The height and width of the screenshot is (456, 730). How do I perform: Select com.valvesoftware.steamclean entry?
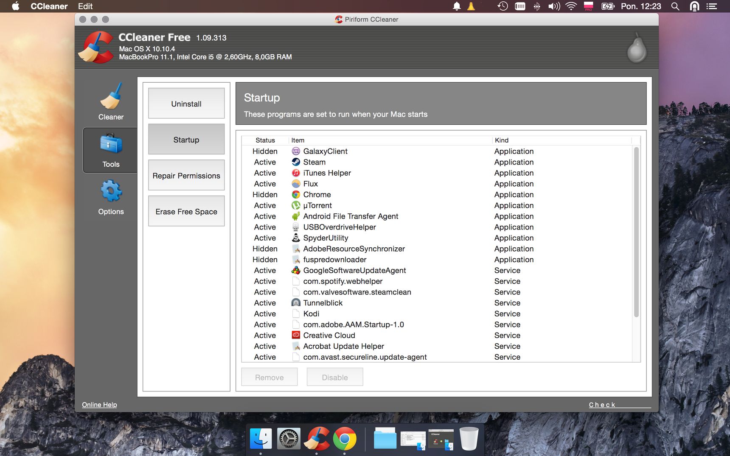point(437,292)
